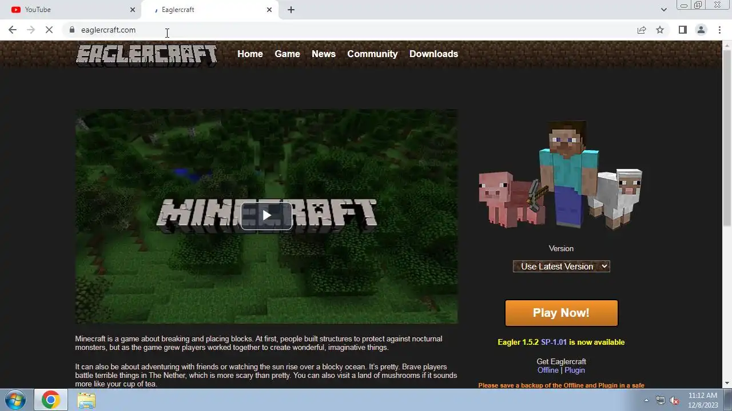Open the Home menu item

(250, 54)
